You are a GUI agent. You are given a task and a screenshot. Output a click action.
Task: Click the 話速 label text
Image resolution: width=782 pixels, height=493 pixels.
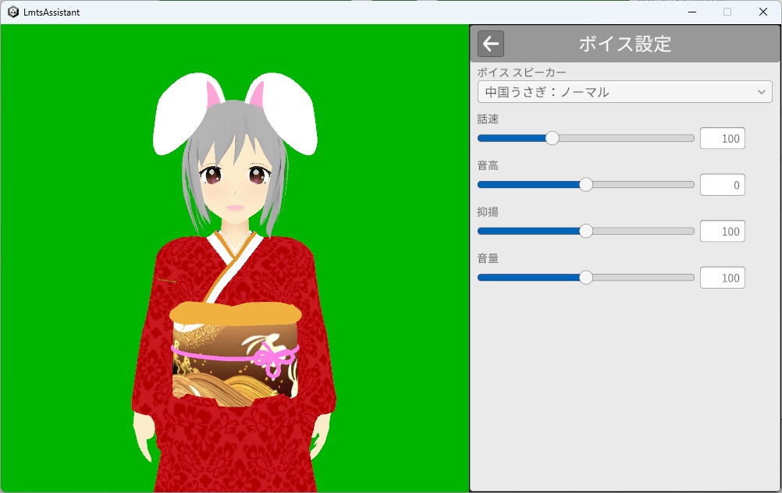(487, 119)
